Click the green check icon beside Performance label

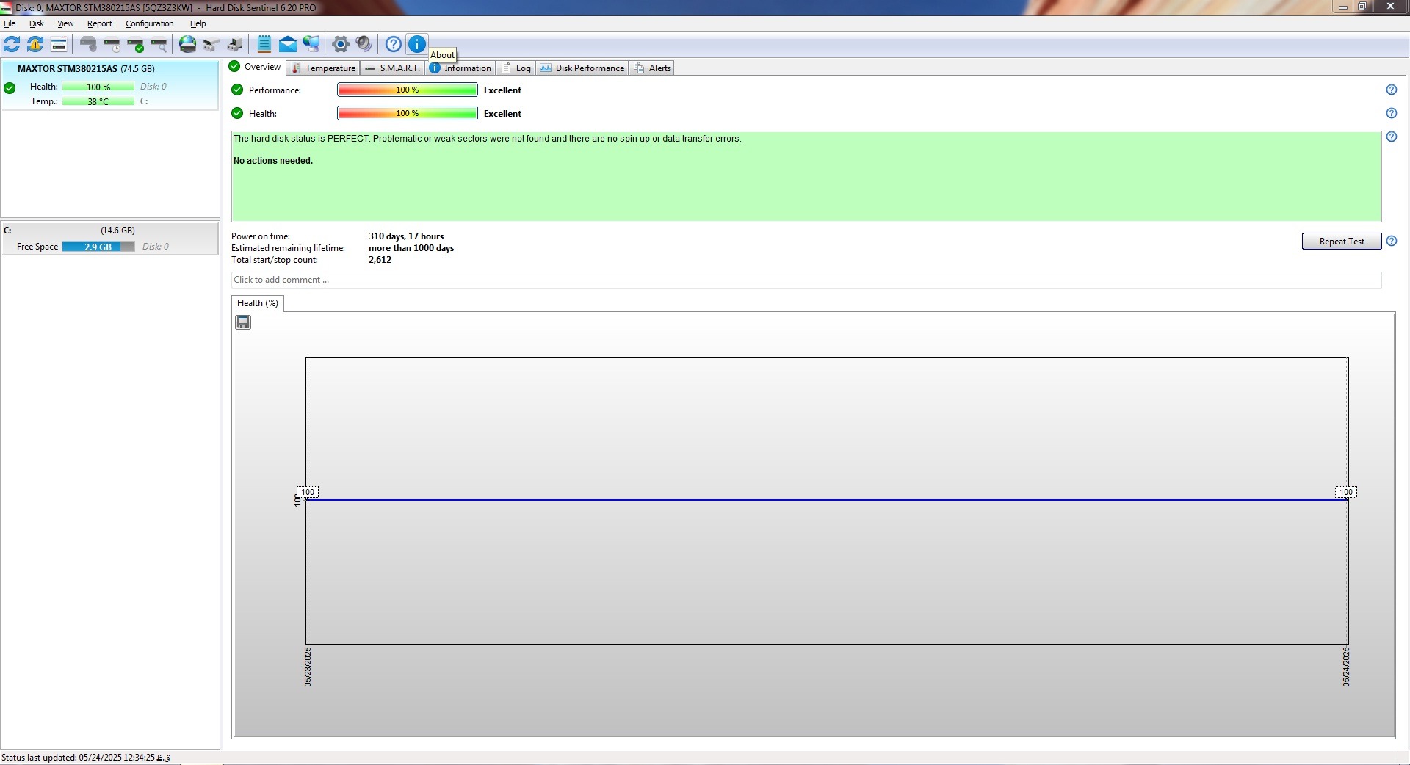237,90
